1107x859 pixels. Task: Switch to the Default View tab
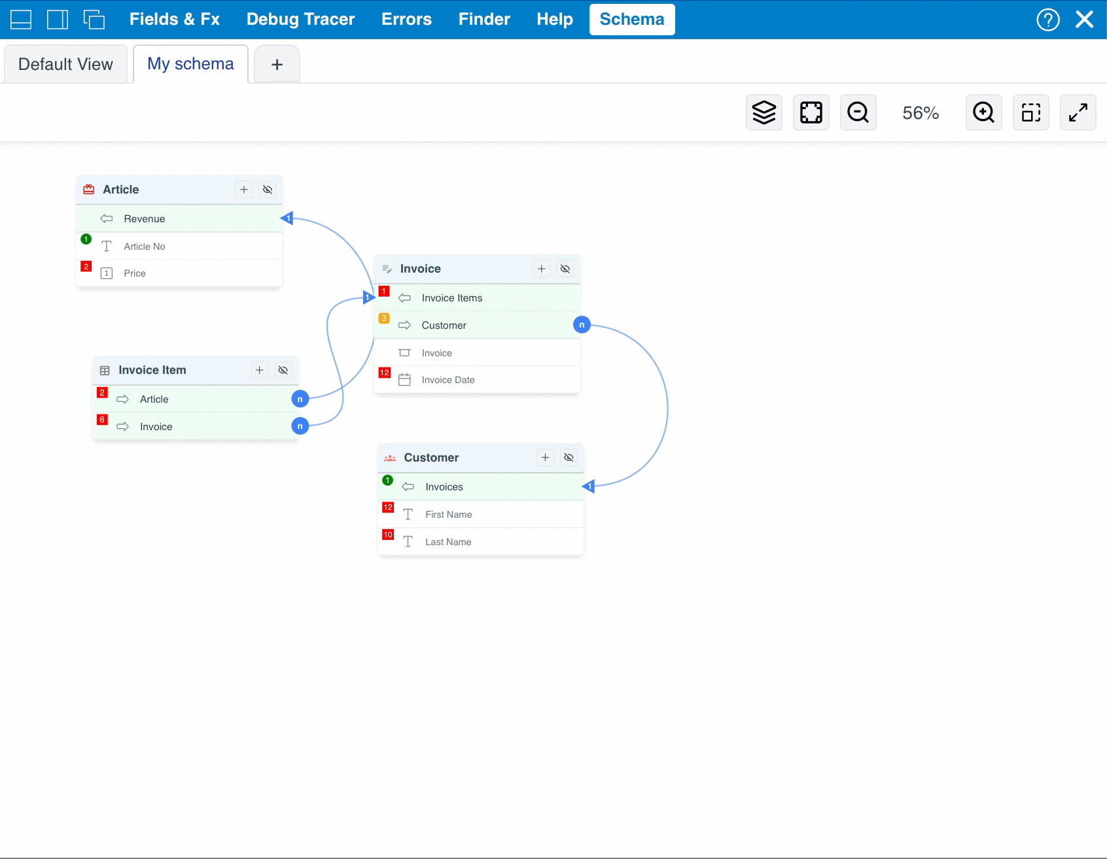[65, 64]
